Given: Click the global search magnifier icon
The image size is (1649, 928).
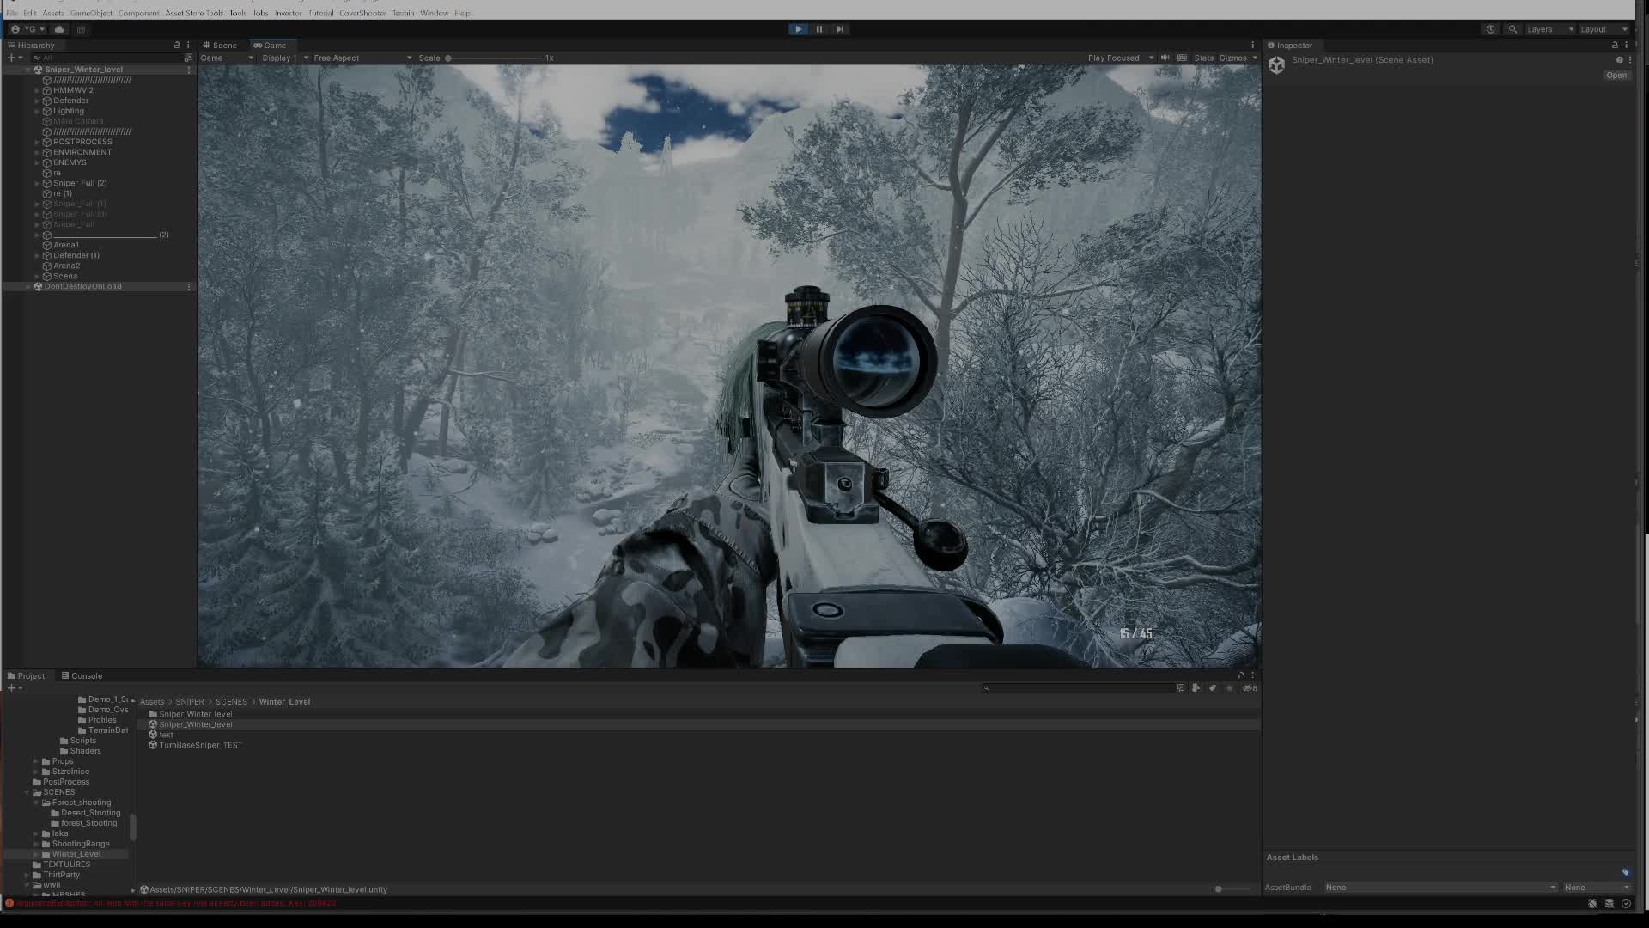Looking at the screenshot, I should [1512, 29].
